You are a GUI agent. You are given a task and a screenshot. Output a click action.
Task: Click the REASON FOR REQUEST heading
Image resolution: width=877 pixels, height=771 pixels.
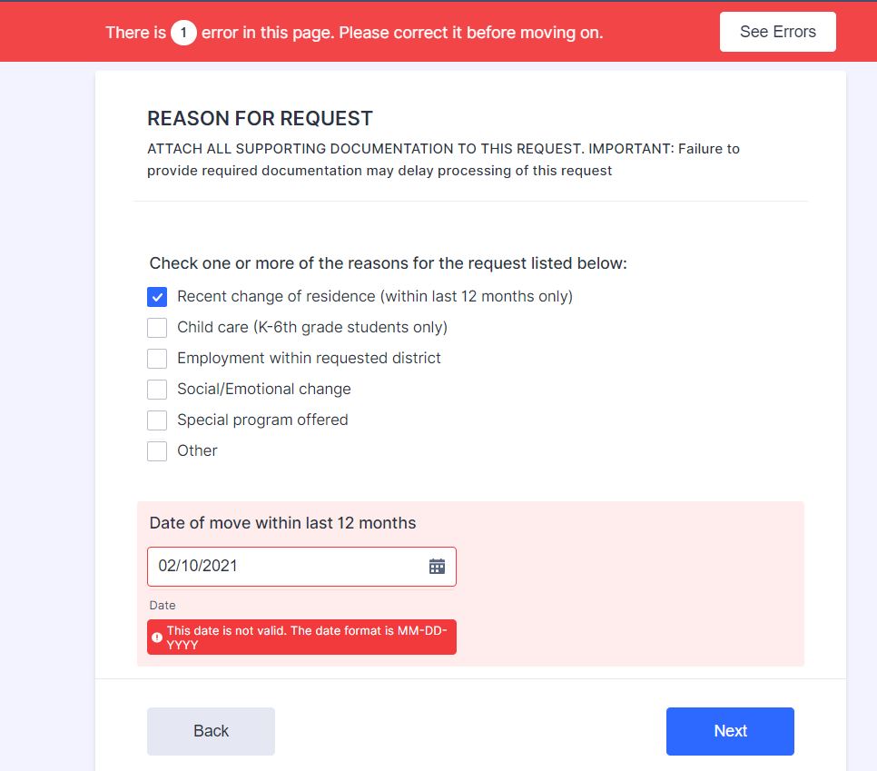260,119
